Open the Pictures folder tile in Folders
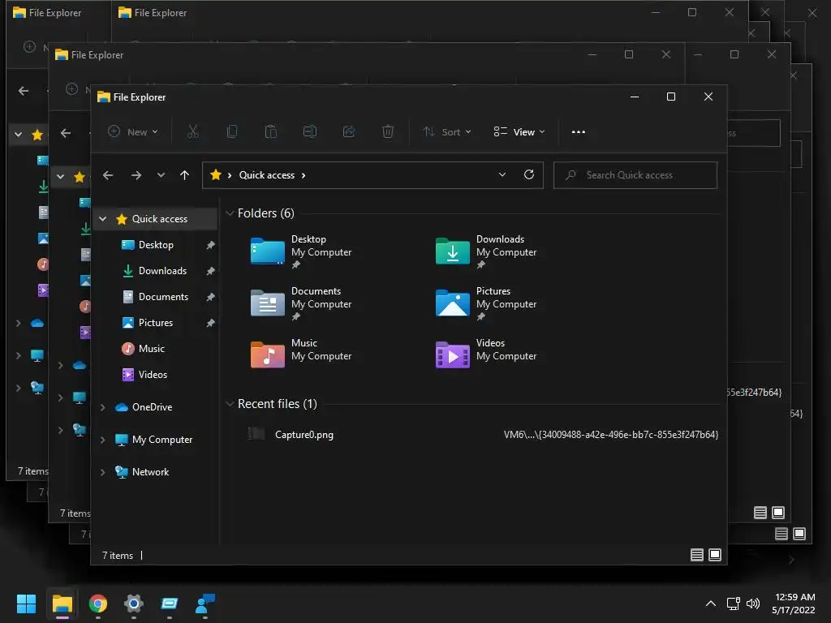The image size is (831, 623). tap(486, 303)
